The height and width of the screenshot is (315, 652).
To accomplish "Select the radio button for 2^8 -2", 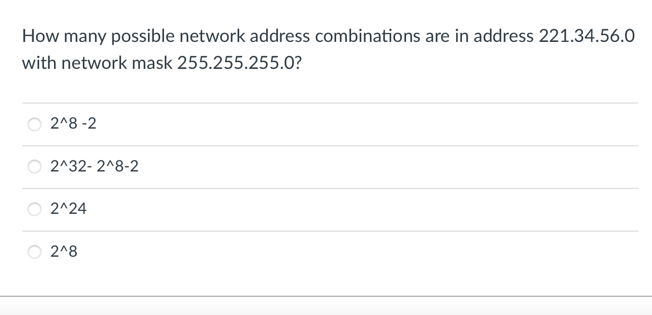I will pyautogui.click(x=34, y=124).
